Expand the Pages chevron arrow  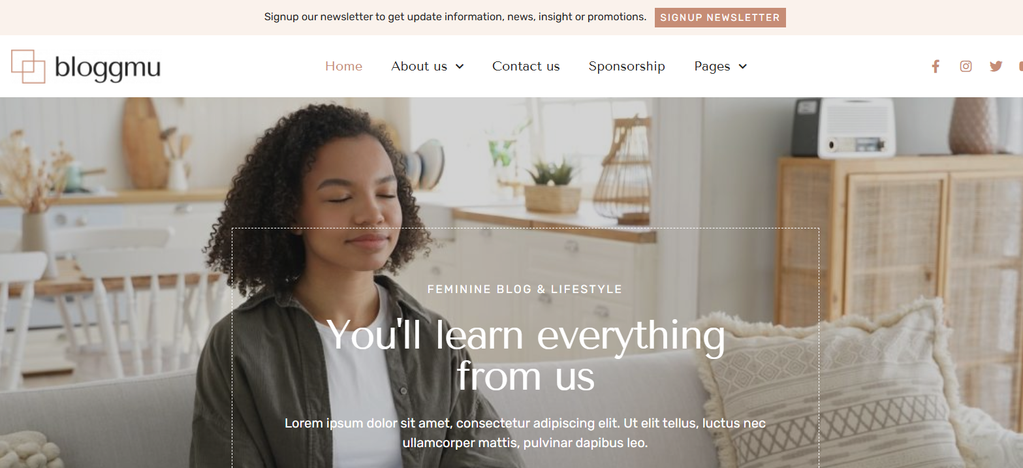click(742, 67)
